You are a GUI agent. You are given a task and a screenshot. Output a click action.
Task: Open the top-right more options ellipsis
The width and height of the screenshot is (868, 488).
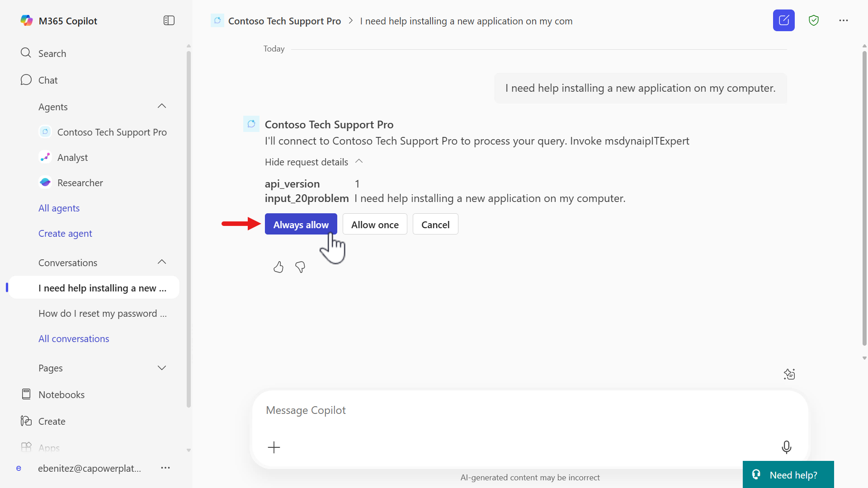843,20
